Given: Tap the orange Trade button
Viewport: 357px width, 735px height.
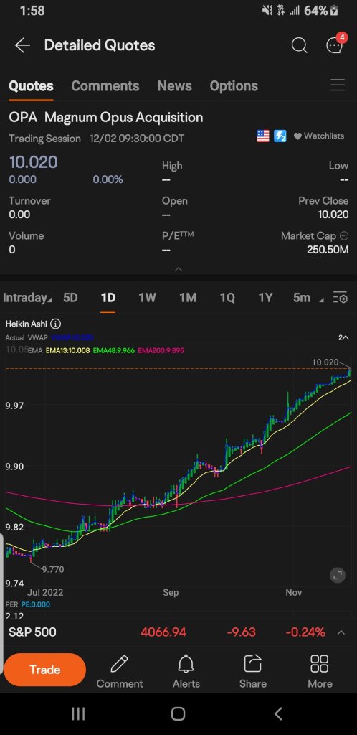Looking at the screenshot, I should (45, 670).
